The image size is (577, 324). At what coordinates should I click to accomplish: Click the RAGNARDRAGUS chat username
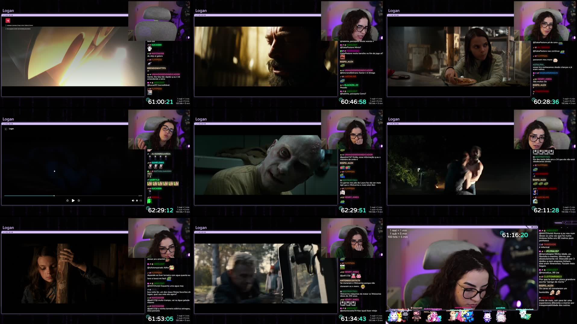coord(548,73)
